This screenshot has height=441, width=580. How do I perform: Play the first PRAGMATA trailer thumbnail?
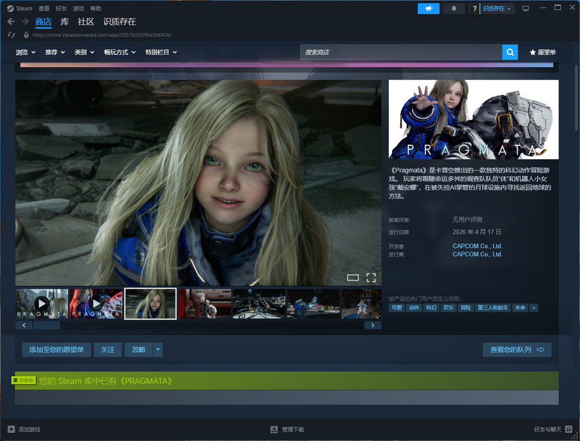42,303
